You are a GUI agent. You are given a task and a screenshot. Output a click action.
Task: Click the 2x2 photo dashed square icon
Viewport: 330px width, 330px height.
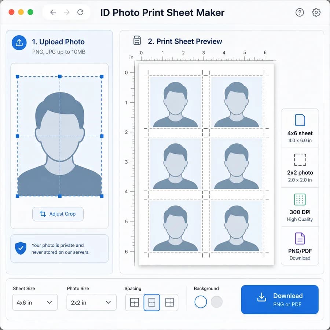coord(300,160)
